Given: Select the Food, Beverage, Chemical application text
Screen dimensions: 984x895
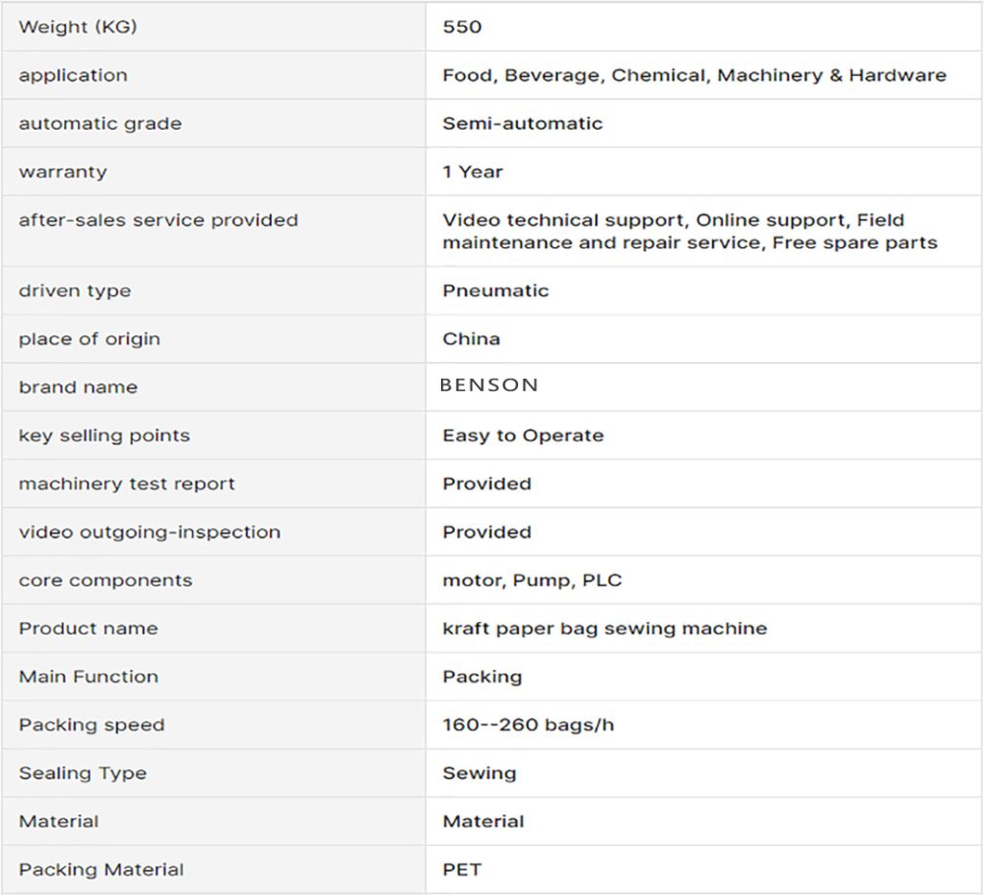Looking at the screenshot, I should point(694,75).
